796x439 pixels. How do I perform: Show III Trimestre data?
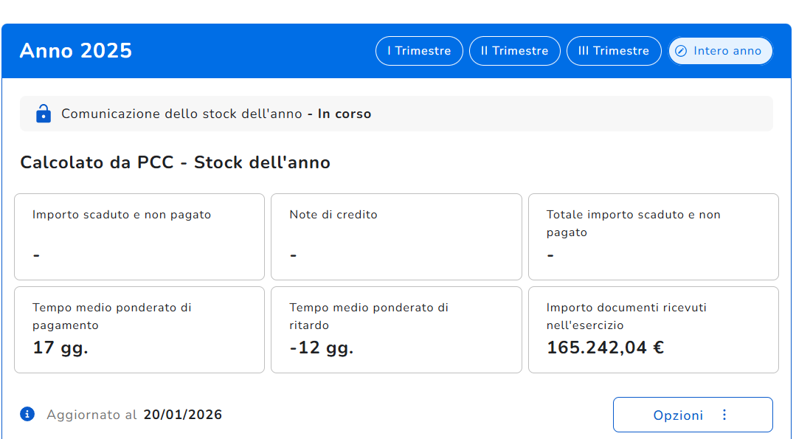coord(614,51)
